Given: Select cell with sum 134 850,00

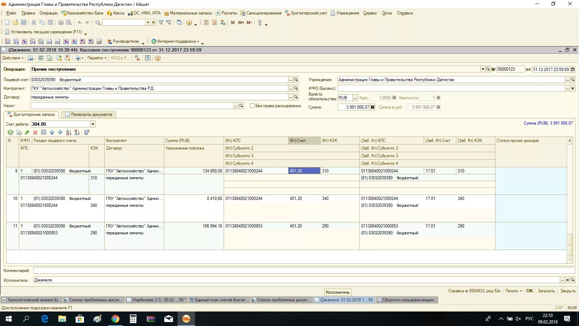Looking at the screenshot, I should pyautogui.click(x=194, y=171).
